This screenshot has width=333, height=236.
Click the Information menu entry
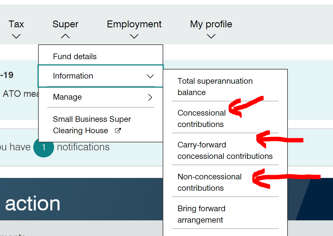pyautogui.click(x=73, y=76)
